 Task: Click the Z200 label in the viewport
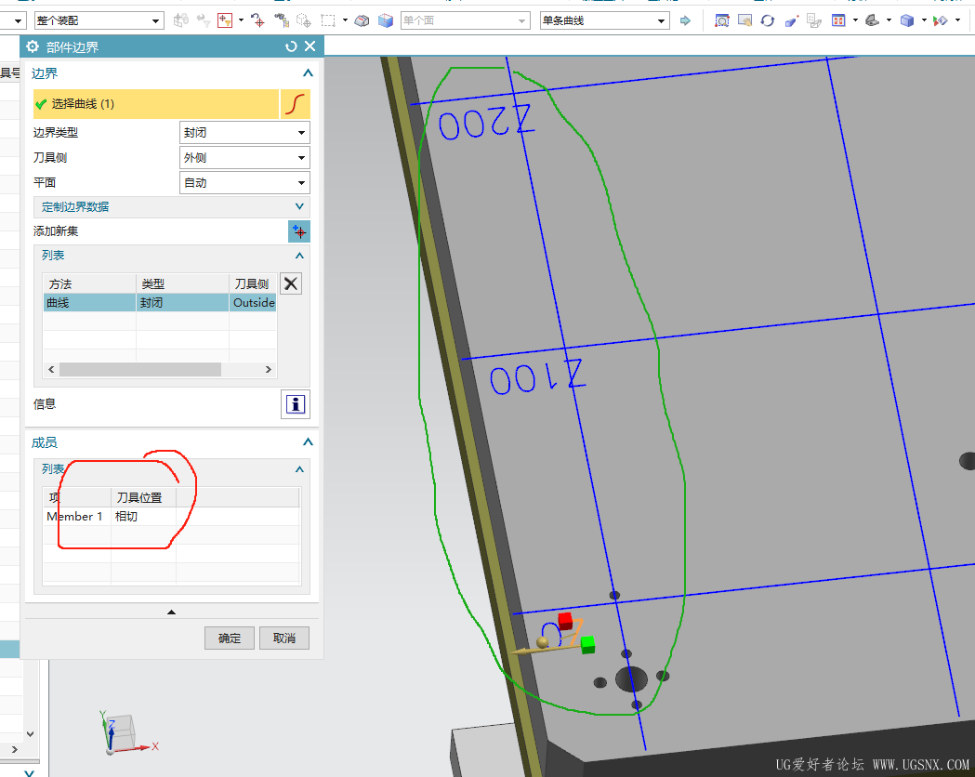click(486, 121)
